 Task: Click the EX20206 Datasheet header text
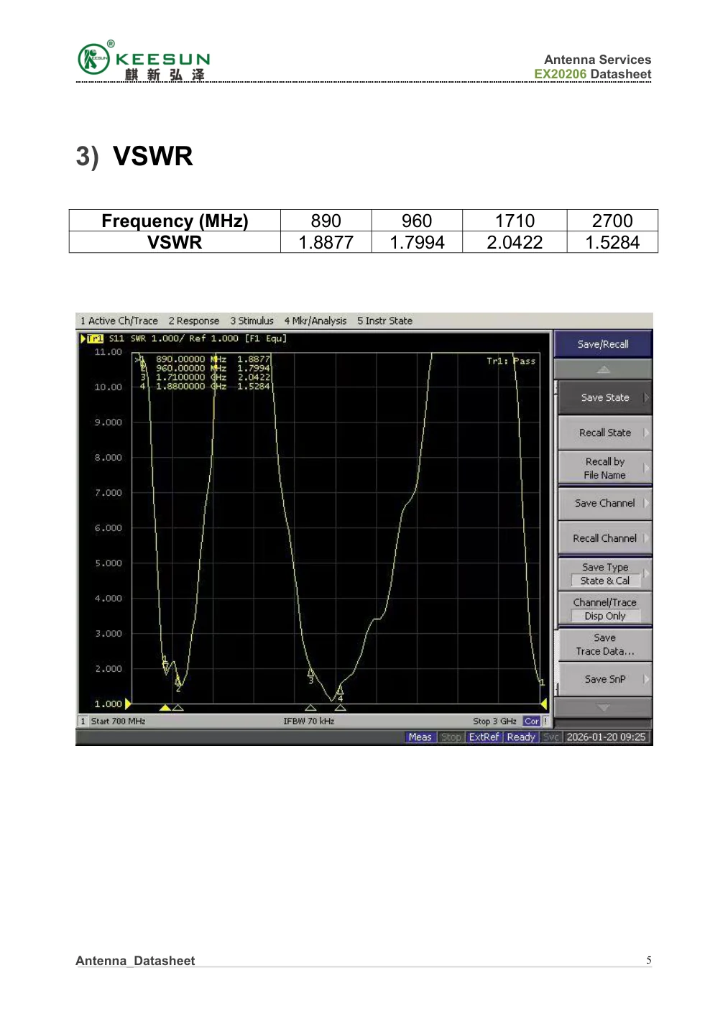(x=593, y=74)
